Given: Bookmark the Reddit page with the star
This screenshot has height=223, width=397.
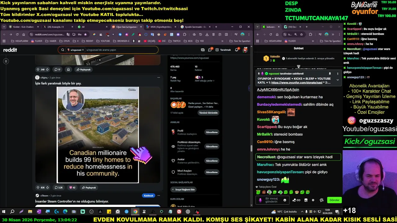Looking at the screenshot, I should point(85,34).
